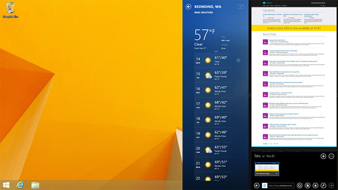This screenshot has width=338, height=190.
Task: Close The Windows Blog tab
Action: click(277, 174)
